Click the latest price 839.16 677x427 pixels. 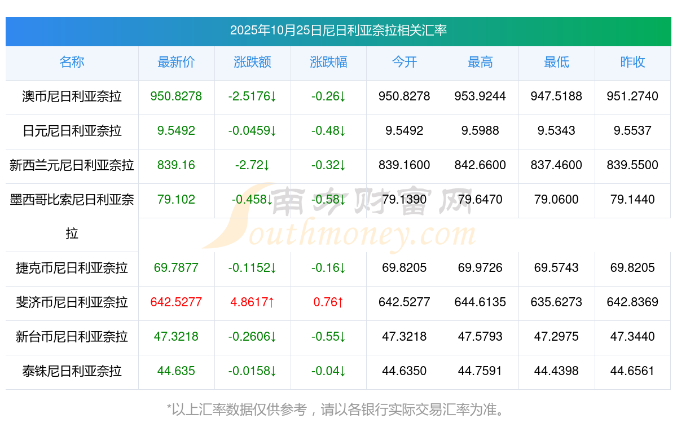pos(176,165)
